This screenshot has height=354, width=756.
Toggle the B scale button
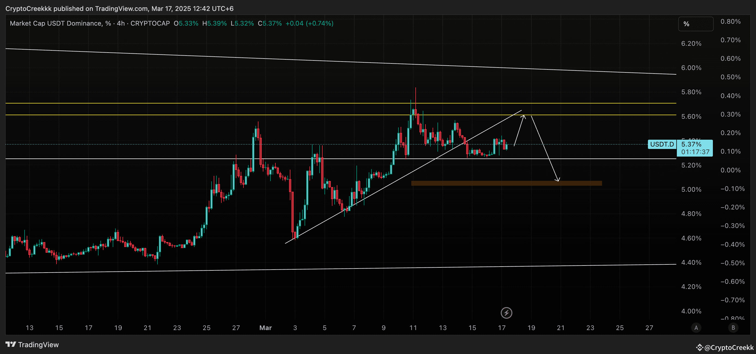pyautogui.click(x=733, y=328)
